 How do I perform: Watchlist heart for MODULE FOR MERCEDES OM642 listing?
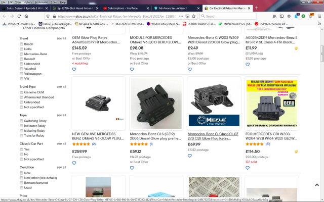132,70
